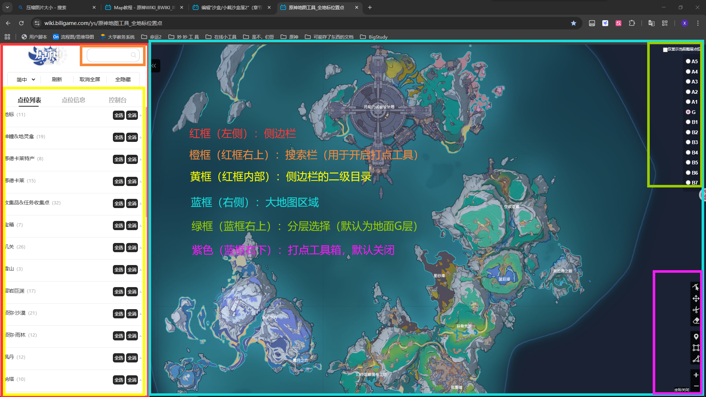Select the pointer selection tool in map toolbox

click(696, 287)
